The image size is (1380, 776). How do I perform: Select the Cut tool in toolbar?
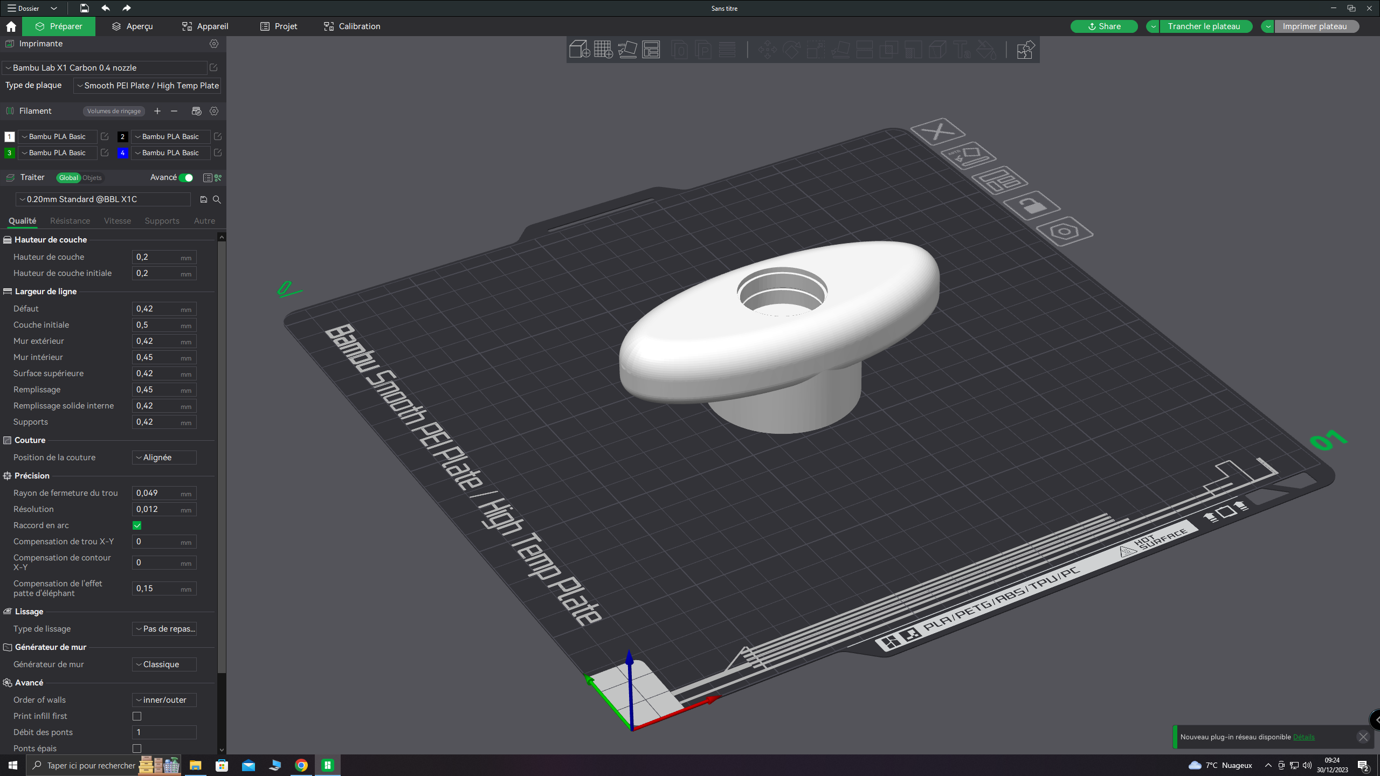click(864, 50)
